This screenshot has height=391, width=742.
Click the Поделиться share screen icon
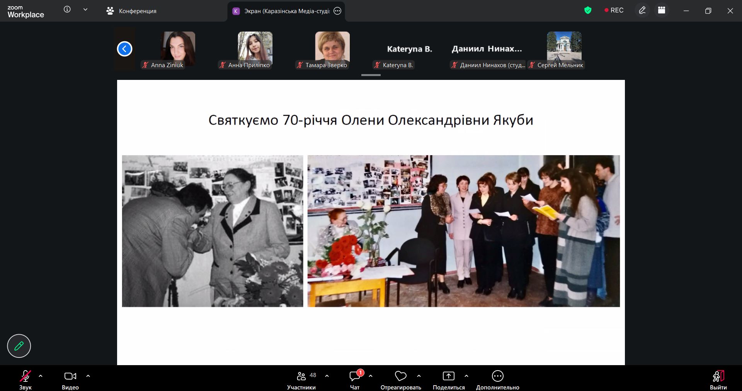pos(448,376)
